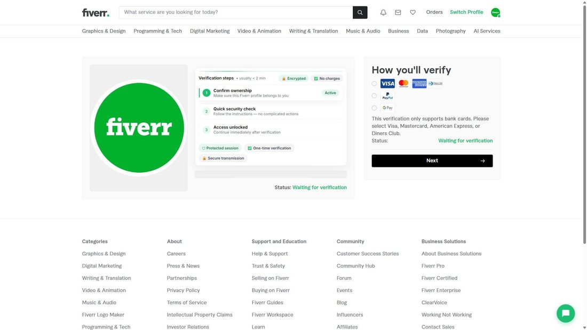Click the large green Fiverr logo image
The height and width of the screenshot is (330, 587).
139,127
